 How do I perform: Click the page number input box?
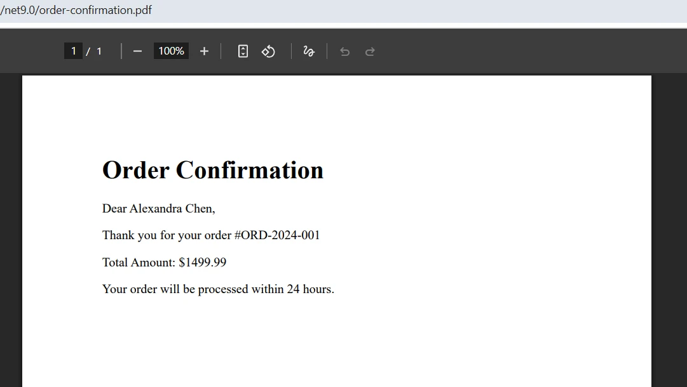pyautogui.click(x=73, y=51)
